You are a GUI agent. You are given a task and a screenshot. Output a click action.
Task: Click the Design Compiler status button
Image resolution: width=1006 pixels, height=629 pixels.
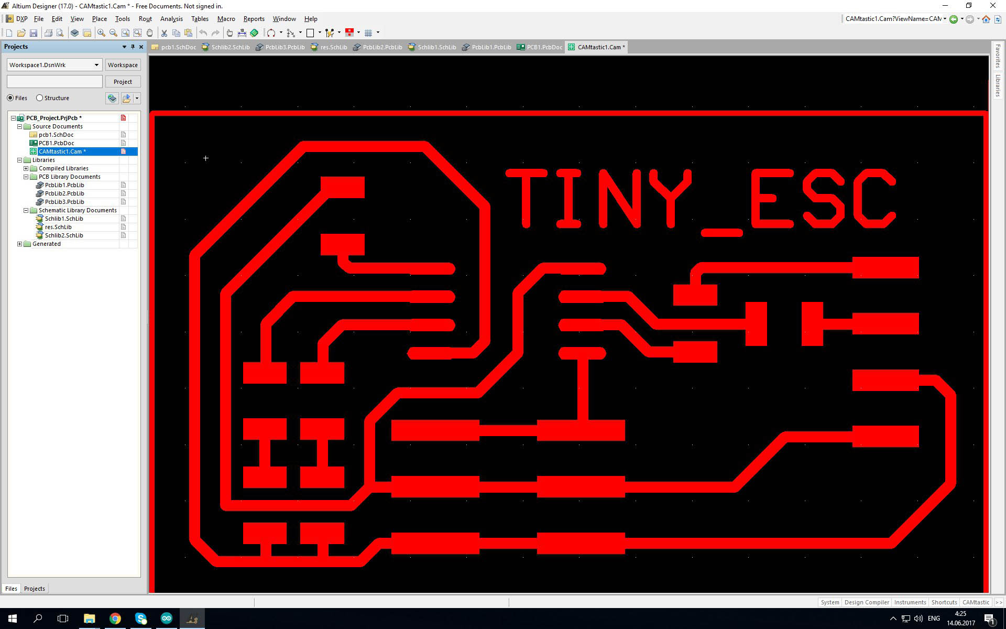pos(867,602)
